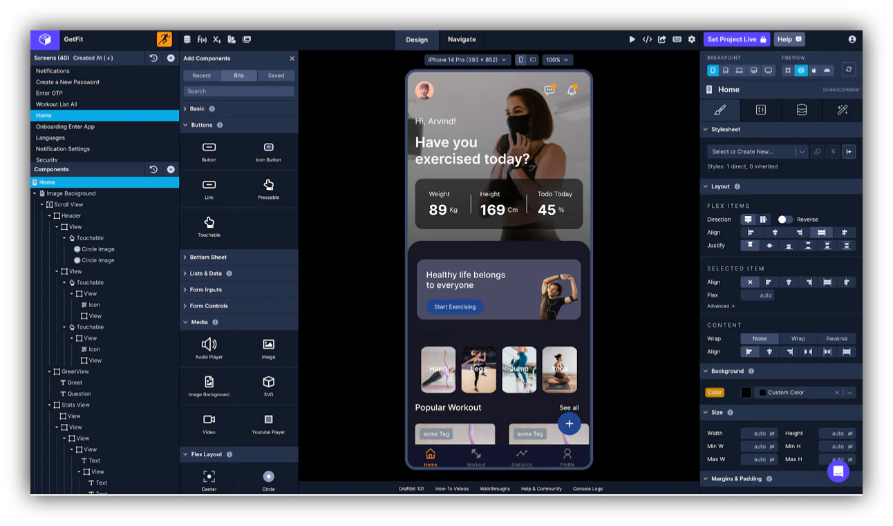Open the functions f(x) icon
This screenshot has width=893, height=526.
(x=202, y=39)
